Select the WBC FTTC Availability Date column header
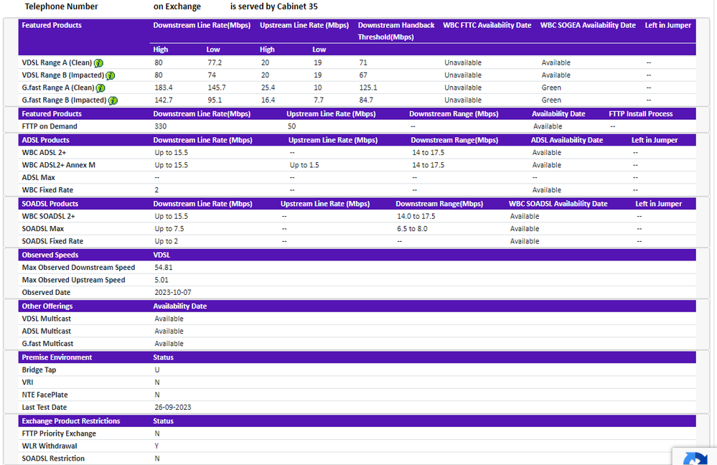 point(487,25)
